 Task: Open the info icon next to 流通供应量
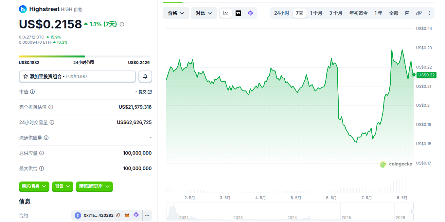click(x=46, y=138)
